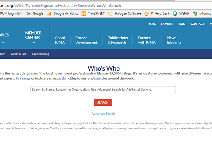Select the browser address bar URL
212x141 pixels.
tap(60, 6)
